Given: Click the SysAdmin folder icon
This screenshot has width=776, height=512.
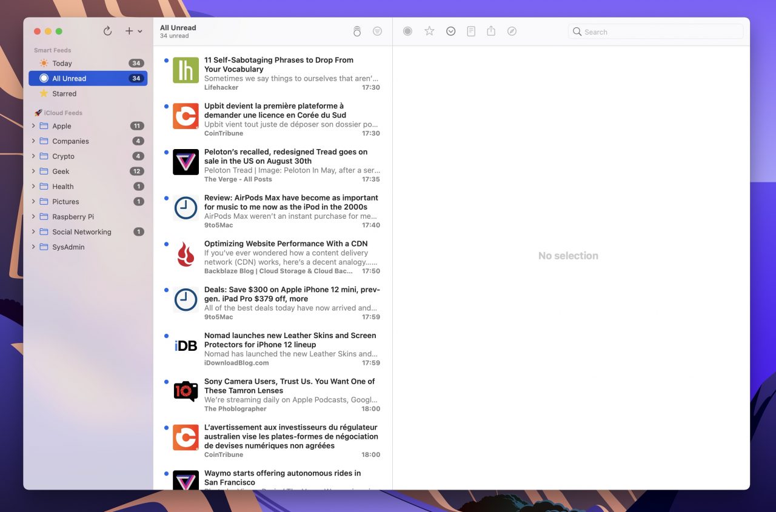Looking at the screenshot, I should coord(44,247).
